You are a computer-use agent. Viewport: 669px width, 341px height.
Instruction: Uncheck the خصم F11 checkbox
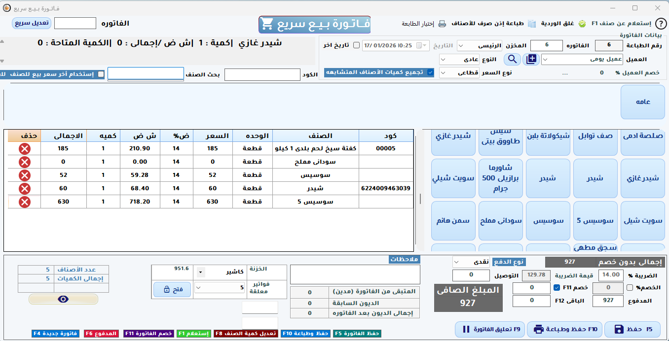tap(557, 288)
